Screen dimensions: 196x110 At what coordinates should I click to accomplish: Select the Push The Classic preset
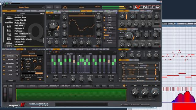point(20,36)
